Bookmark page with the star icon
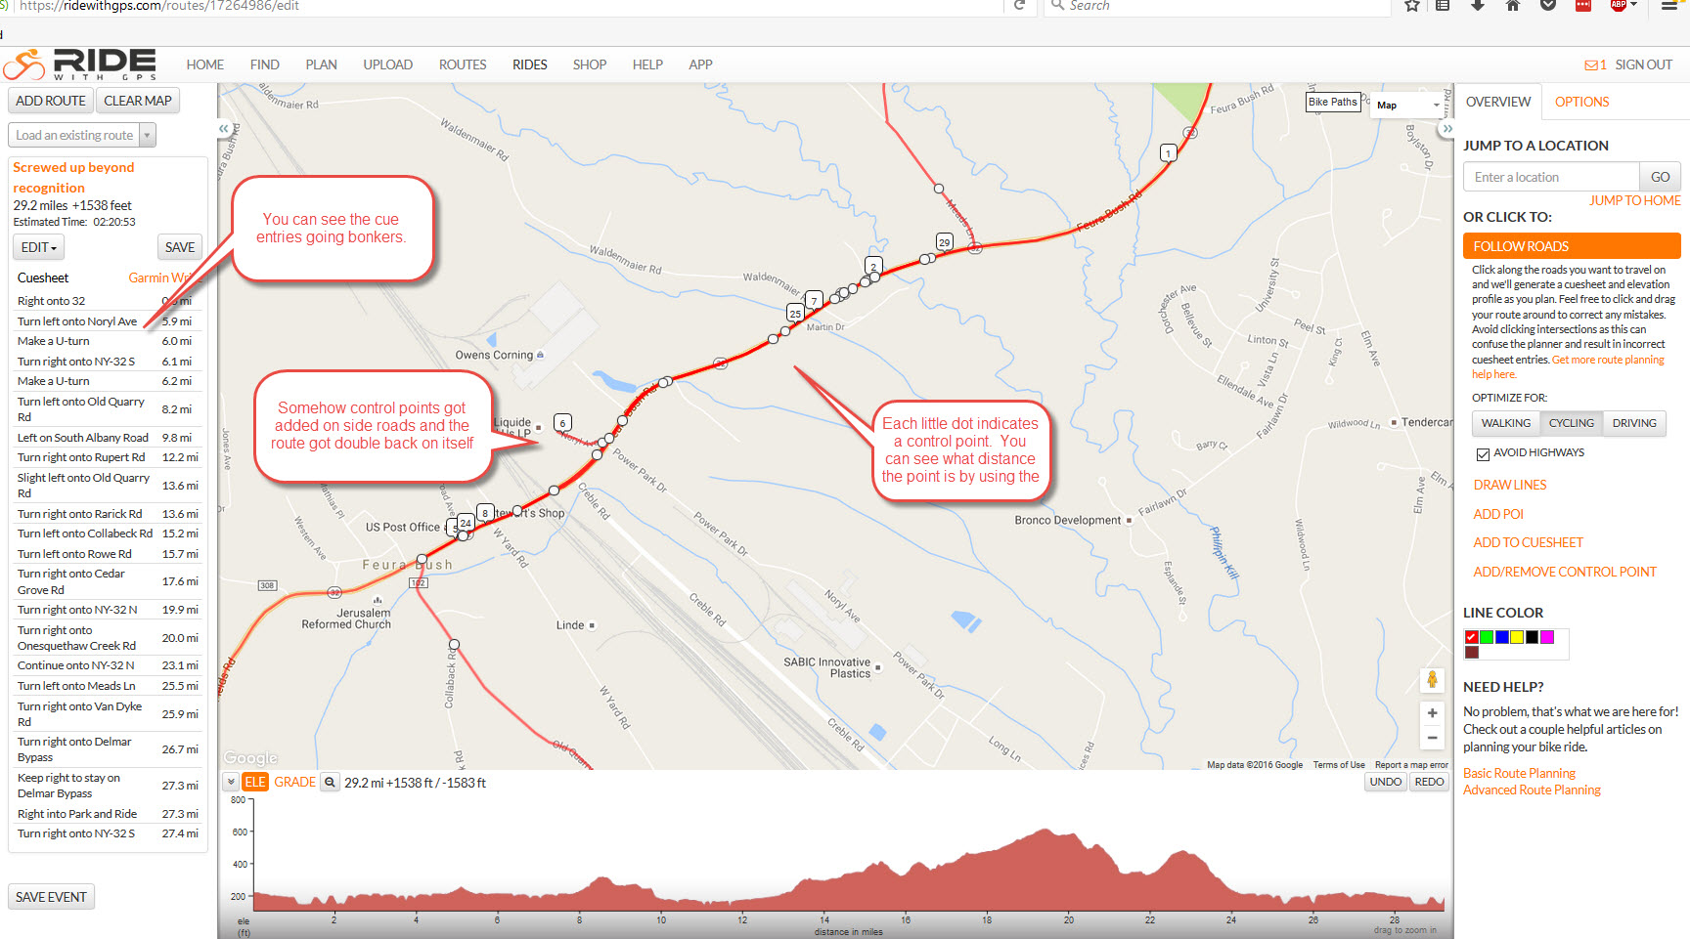Viewport: 1690px width, 939px height. pos(1411,6)
